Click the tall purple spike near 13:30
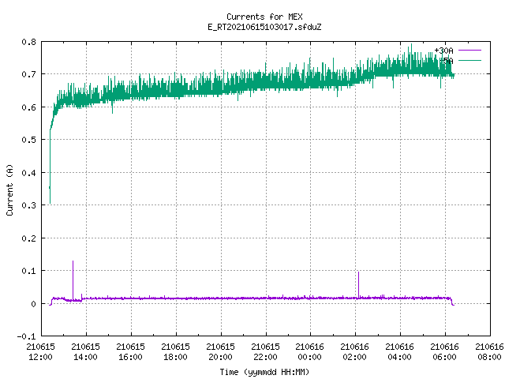This screenshot has width=505, height=379. [x=73, y=280]
